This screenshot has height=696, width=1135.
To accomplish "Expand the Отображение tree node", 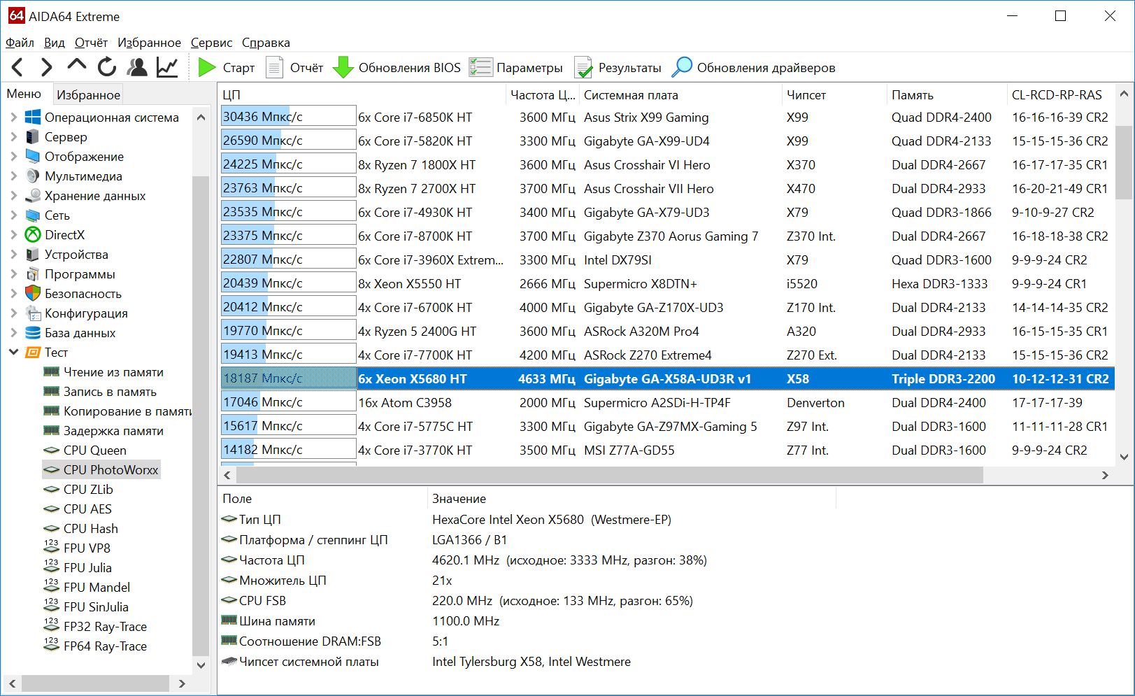I will [x=13, y=157].
